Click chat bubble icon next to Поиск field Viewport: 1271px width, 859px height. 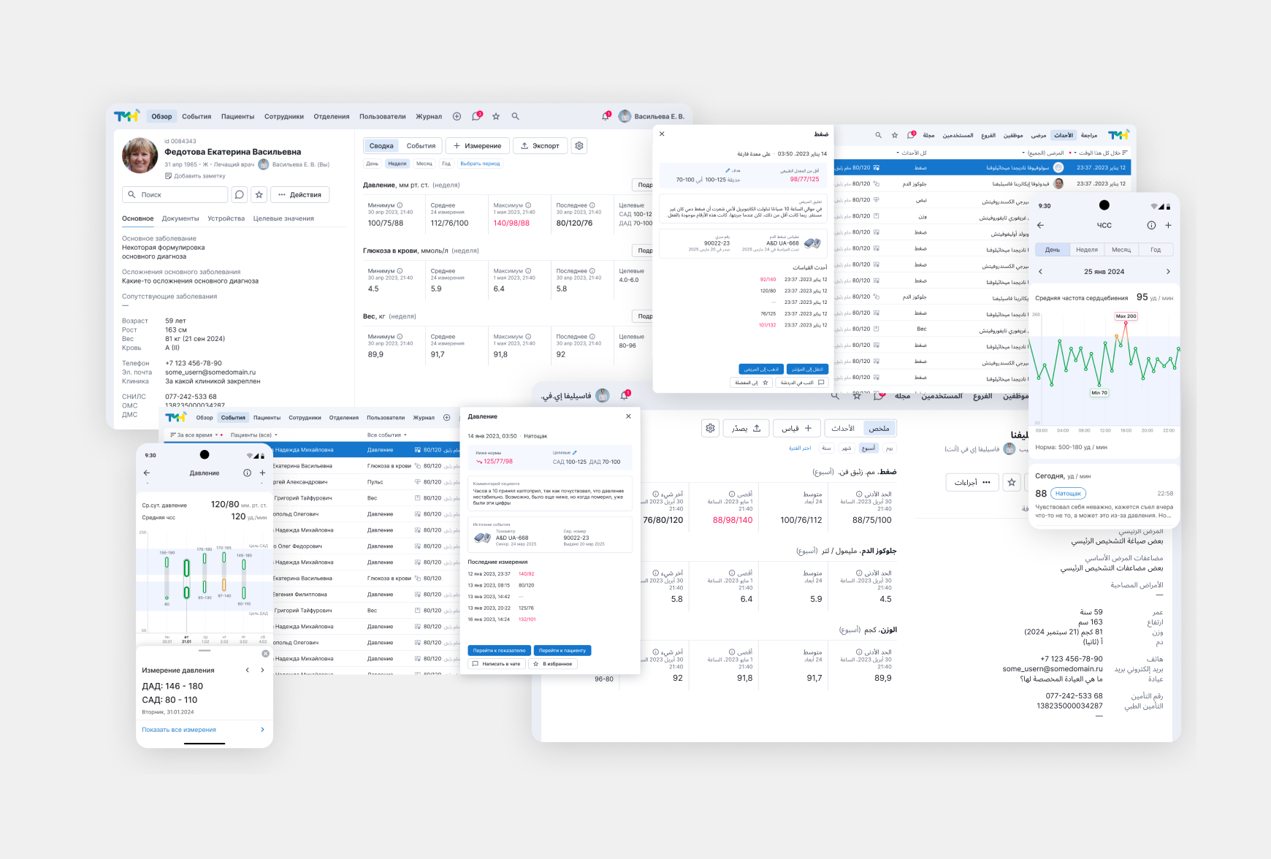pyautogui.click(x=239, y=195)
